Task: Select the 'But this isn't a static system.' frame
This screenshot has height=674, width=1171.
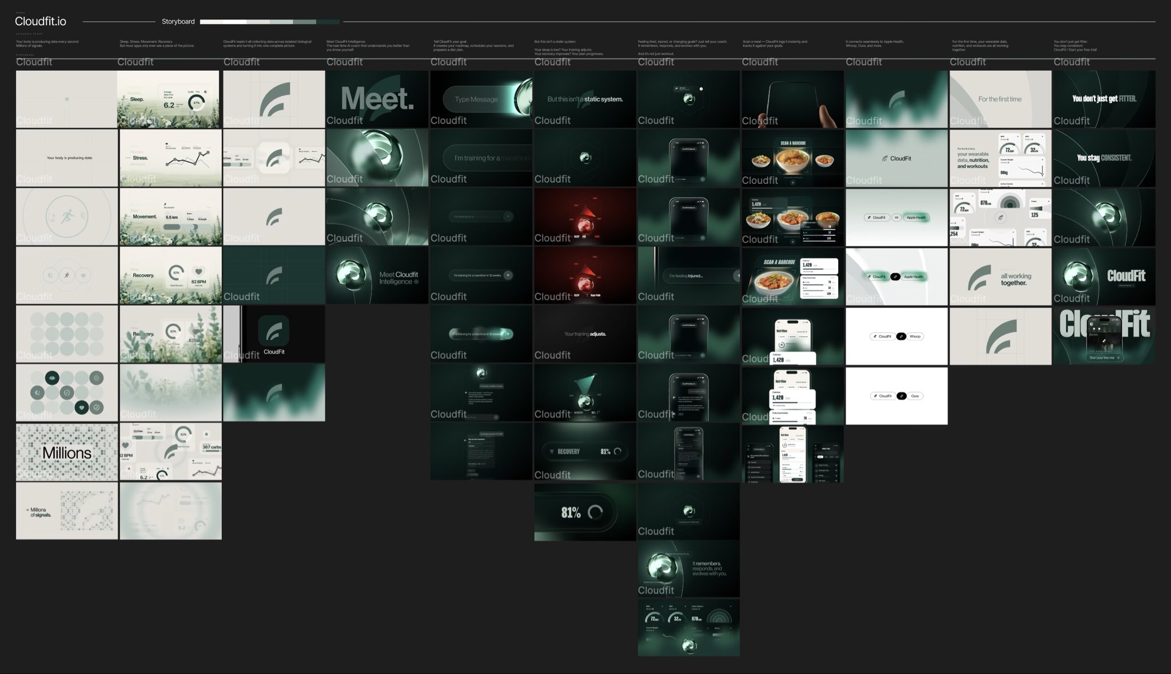Action: [585, 99]
